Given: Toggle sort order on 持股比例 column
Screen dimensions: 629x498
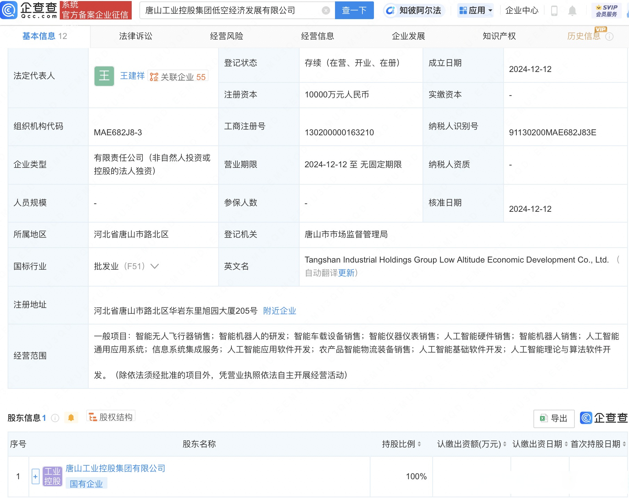Looking at the screenshot, I should pyautogui.click(x=420, y=444).
